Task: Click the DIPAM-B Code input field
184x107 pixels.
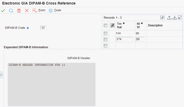Action: [x=43, y=28]
